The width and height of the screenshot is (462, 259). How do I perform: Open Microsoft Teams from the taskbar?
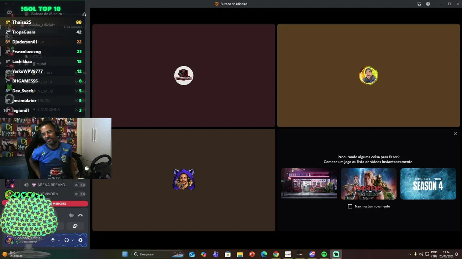(216, 254)
